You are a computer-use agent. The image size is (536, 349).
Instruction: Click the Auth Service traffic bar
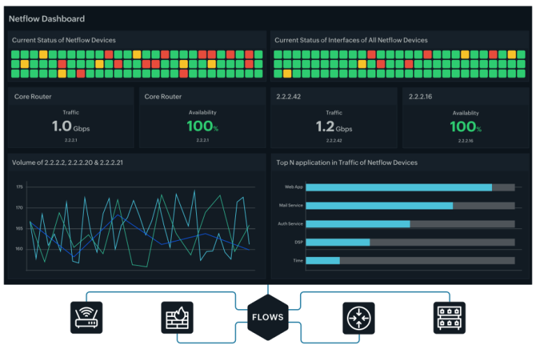[x=410, y=224]
